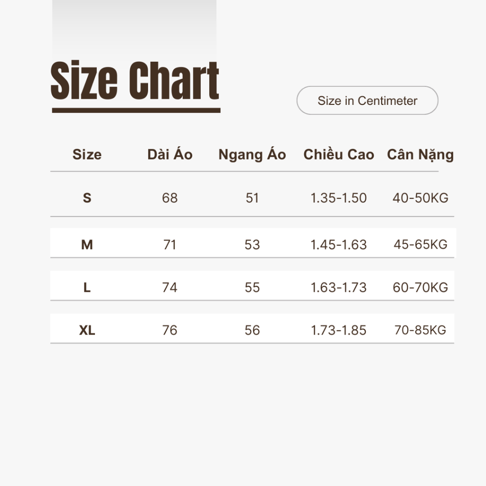Click the 45-65KG weight range
The image size is (486, 486).
[x=420, y=245]
